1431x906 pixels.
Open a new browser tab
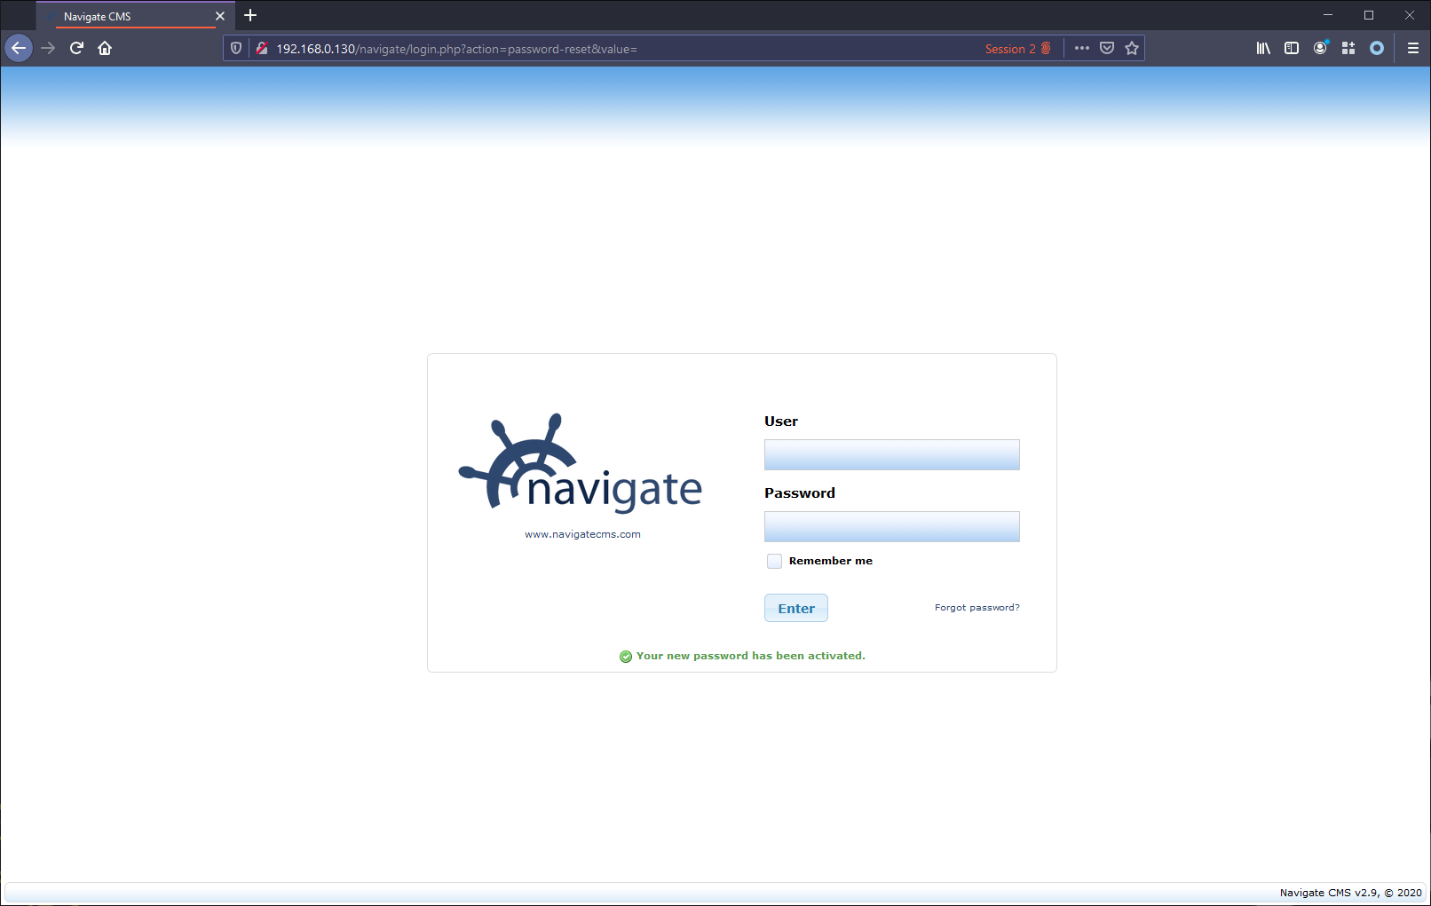[250, 15]
